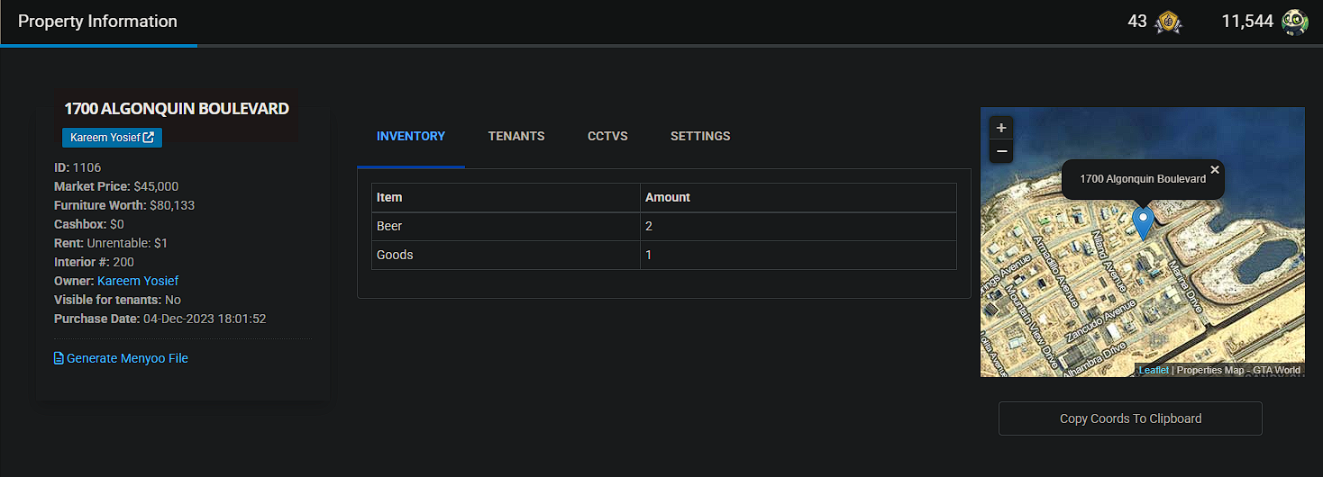Click the Leaflet attribution link

point(1154,370)
